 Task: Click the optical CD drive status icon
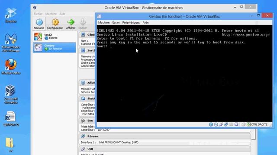tap(216, 124)
